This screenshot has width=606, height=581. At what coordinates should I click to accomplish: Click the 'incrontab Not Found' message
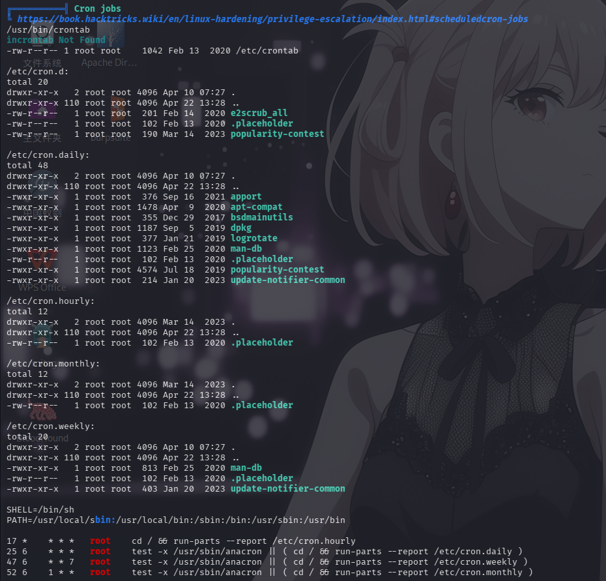tap(56, 40)
